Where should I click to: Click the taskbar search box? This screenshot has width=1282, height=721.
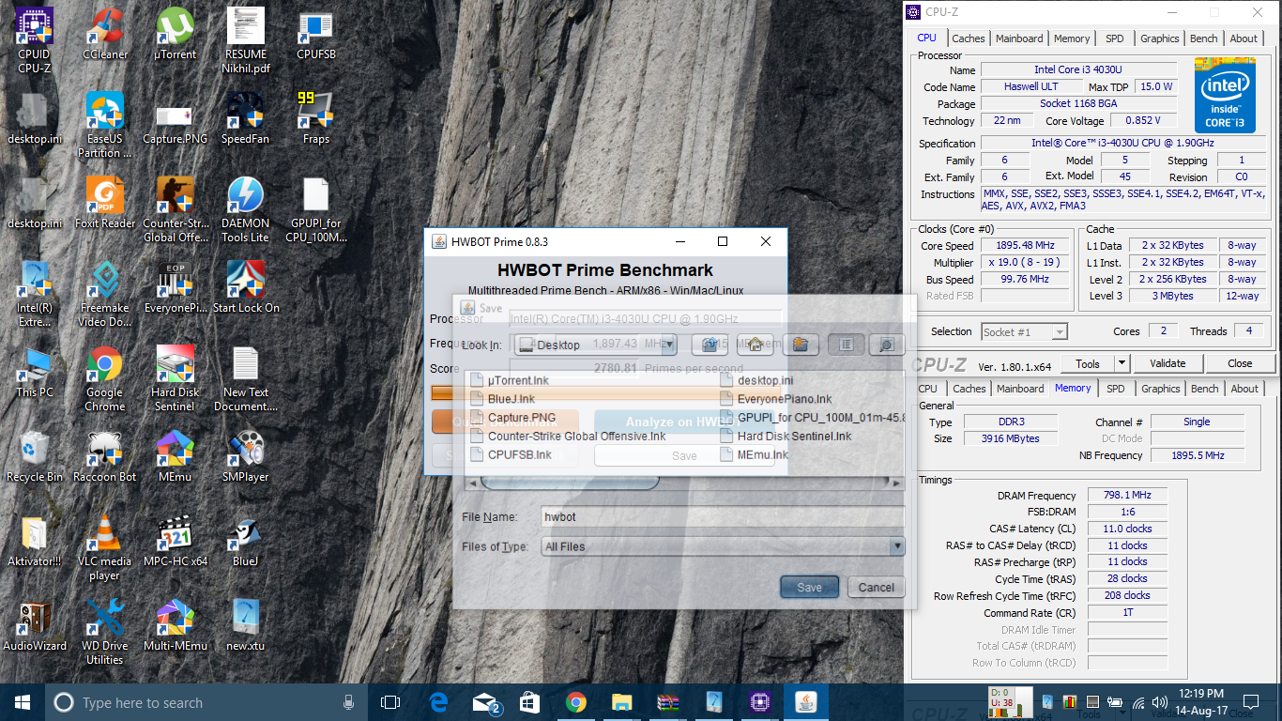(x=206, y=702)
